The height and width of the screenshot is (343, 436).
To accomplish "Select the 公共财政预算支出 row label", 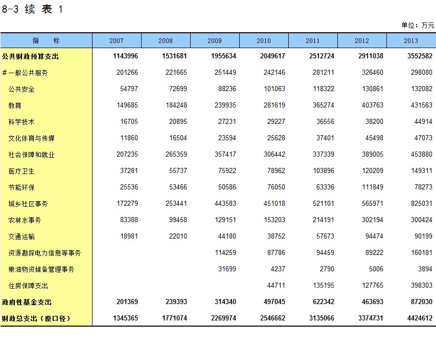I will pos(30,56).
